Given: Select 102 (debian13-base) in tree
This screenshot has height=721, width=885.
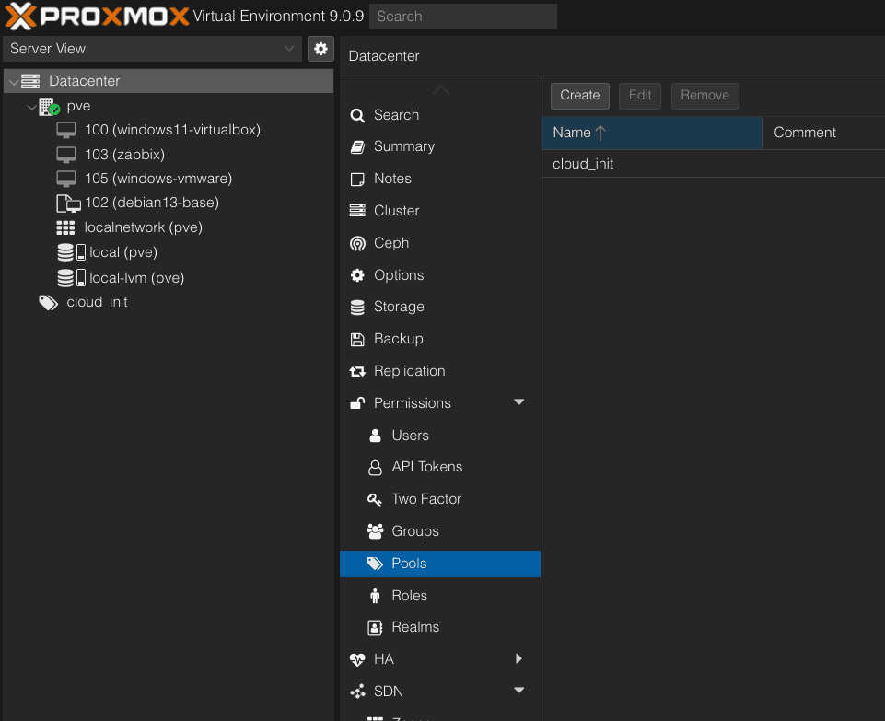Looking at the screenshot, I should tap(152, 204).
